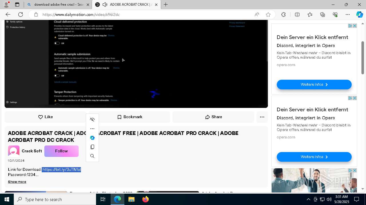Close the bottom image ad
The height and width of the screenshot is (205, 366).
point(355,170)
